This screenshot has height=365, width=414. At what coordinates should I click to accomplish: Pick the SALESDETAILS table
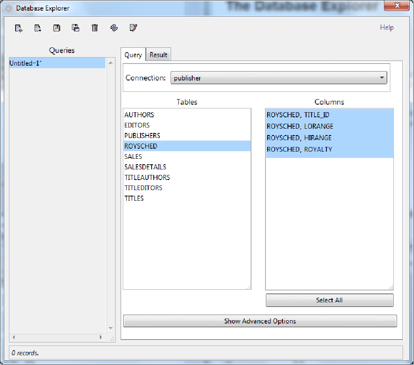(145, 167)
